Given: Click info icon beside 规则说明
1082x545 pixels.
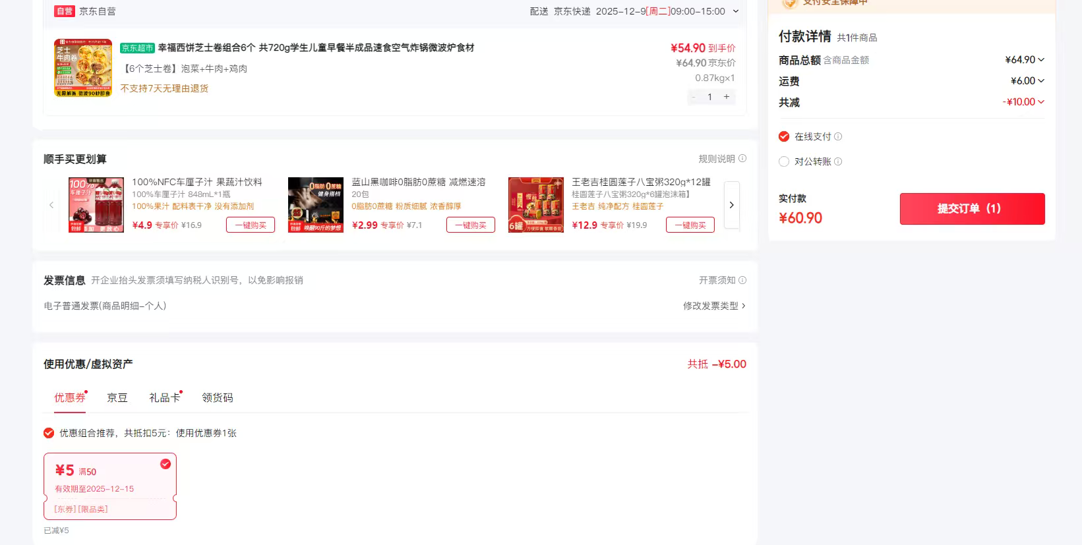Looking at the screenshot, I should coord(742,159).
